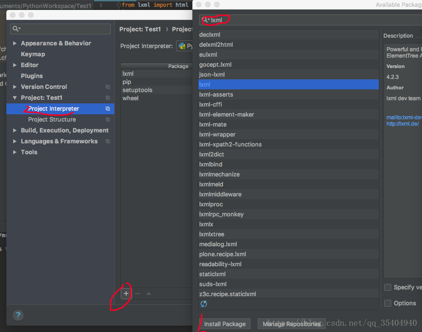The width and height of the screenshot is (422, 332).
Task: Click the refresh package list icon
Action: [x=204, y=303]
